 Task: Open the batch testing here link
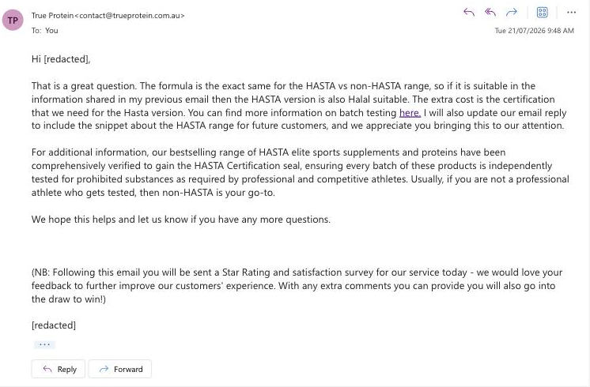click(410, 113)
